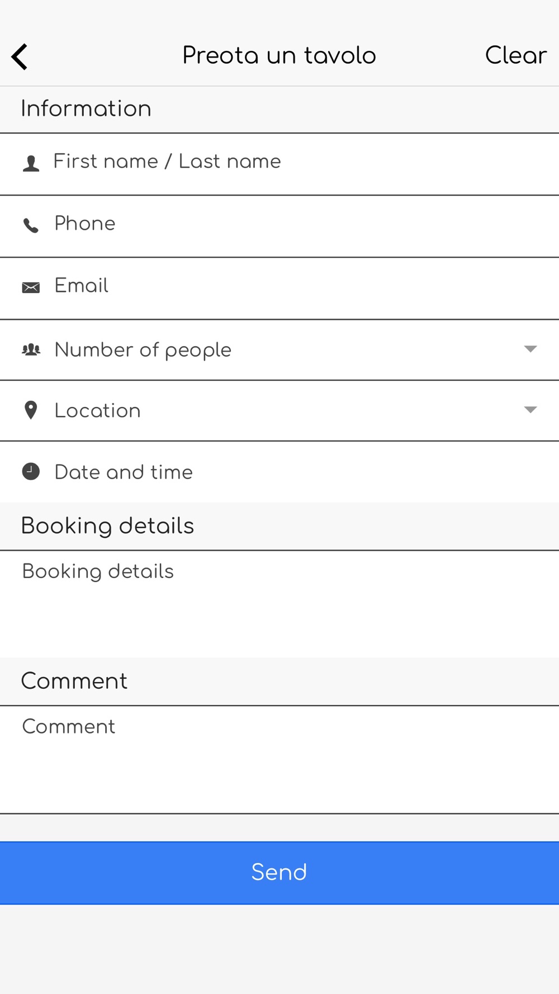Submit the booking with Send button
The height and width of the screenshot is (994, 559).
279,873
